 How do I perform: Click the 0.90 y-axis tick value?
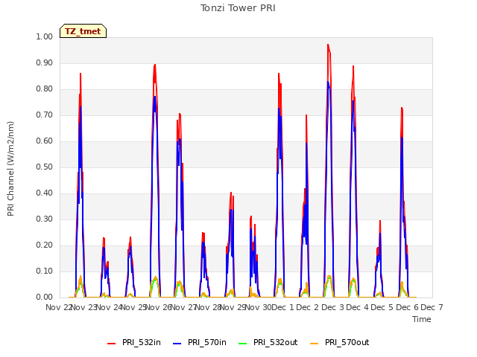coord(45,62)
